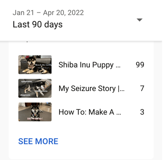Tap the Watch Me Grow overlay on first thumbnail
Screen dimensions: 164x160
click(x=43, y=65)
